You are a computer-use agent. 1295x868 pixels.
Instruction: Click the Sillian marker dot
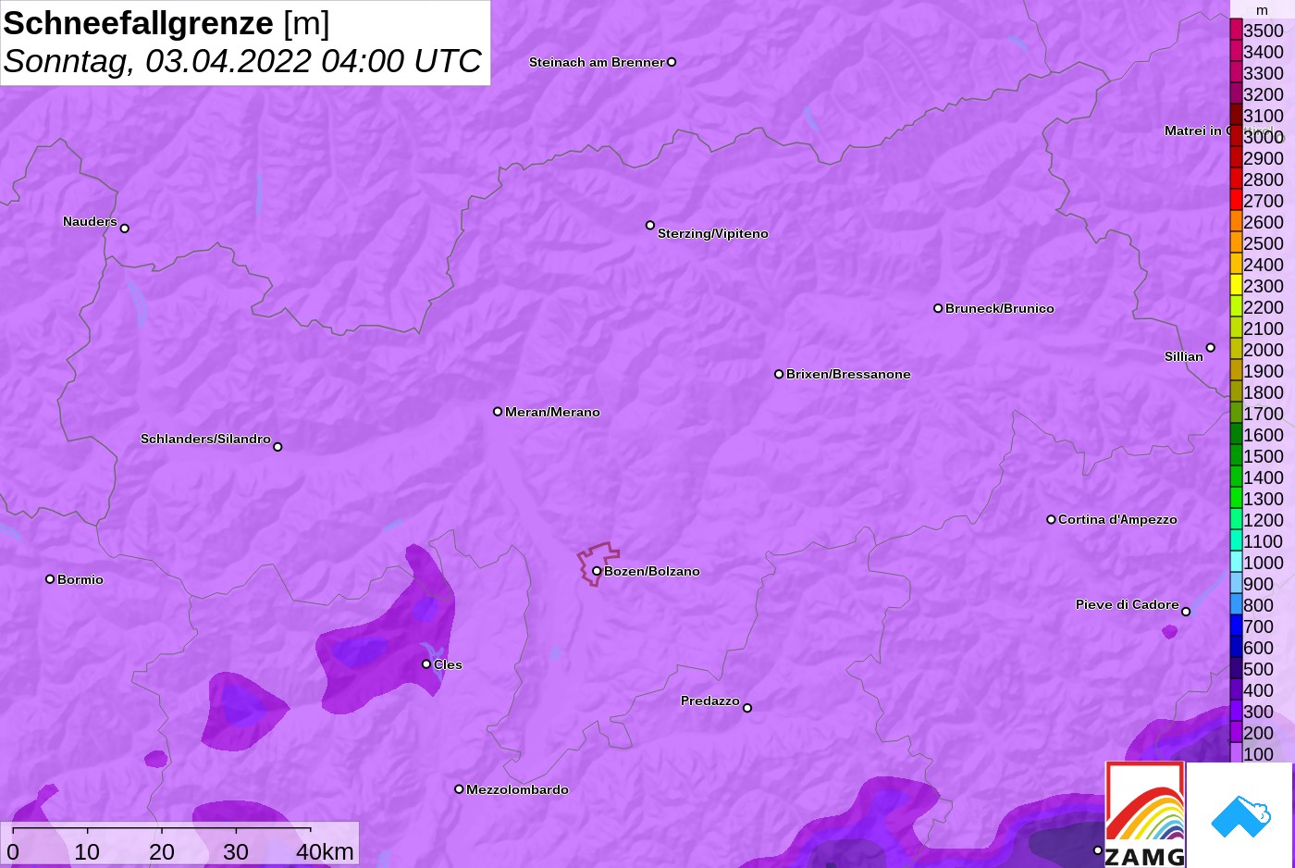(1211, 348)
